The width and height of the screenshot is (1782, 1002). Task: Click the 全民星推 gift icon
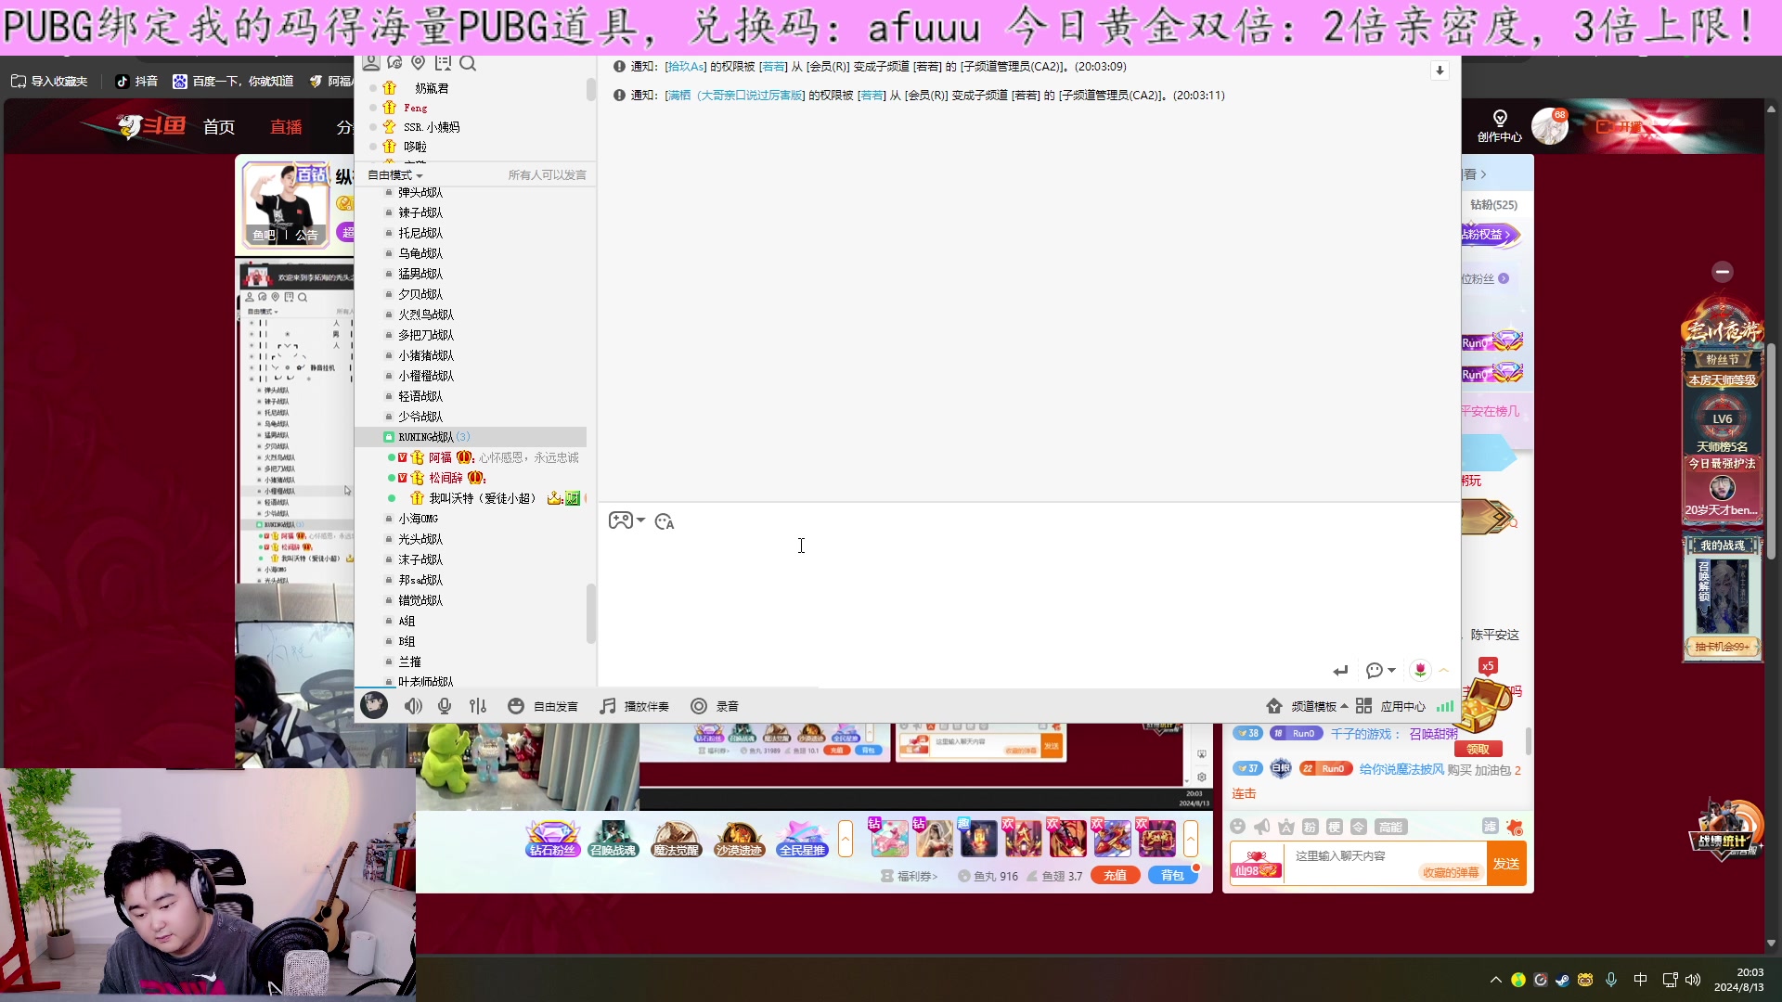tap(802, 838)
